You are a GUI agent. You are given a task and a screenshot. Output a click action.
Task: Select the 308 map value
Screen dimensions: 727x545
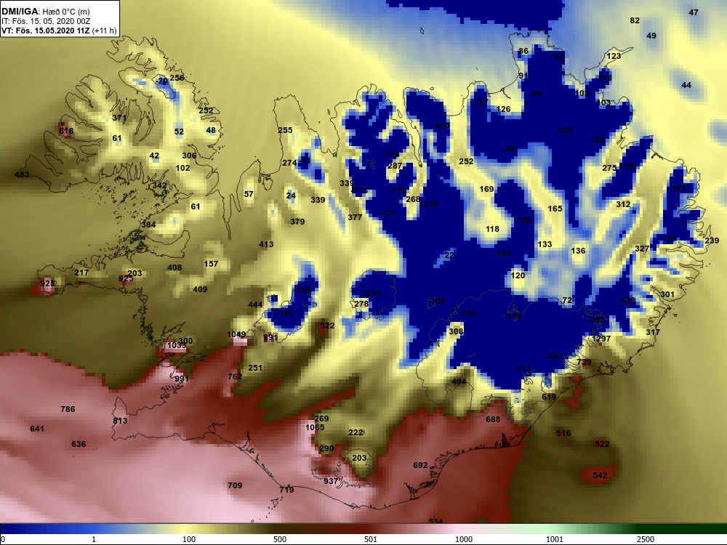coord(457,331)
